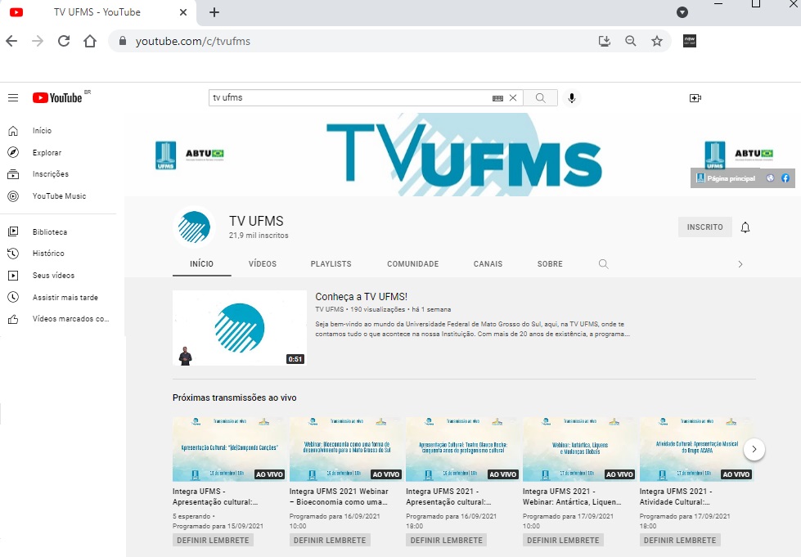The image size is (801, 557).
Task: Open Histórico in the left sidebar
Action: (x=48, y=254)
